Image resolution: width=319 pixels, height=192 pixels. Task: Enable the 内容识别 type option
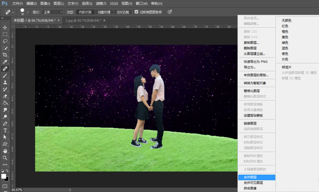85,12
